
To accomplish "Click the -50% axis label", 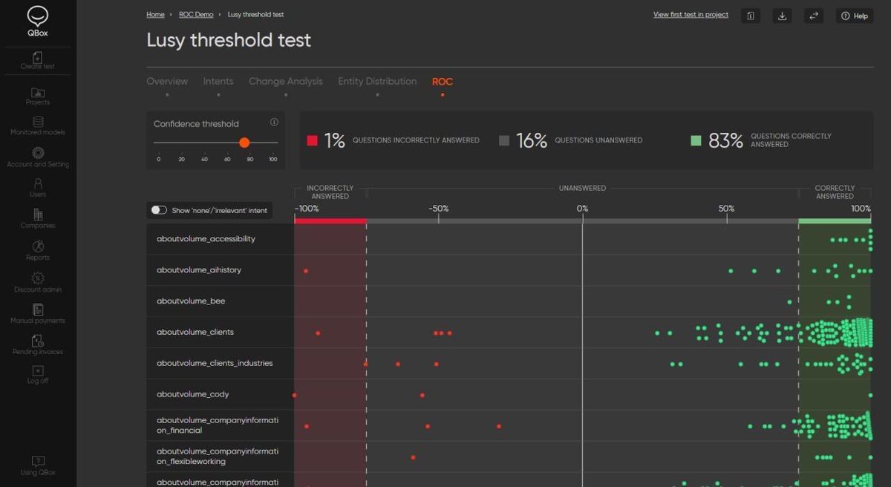I will (439, 209).
